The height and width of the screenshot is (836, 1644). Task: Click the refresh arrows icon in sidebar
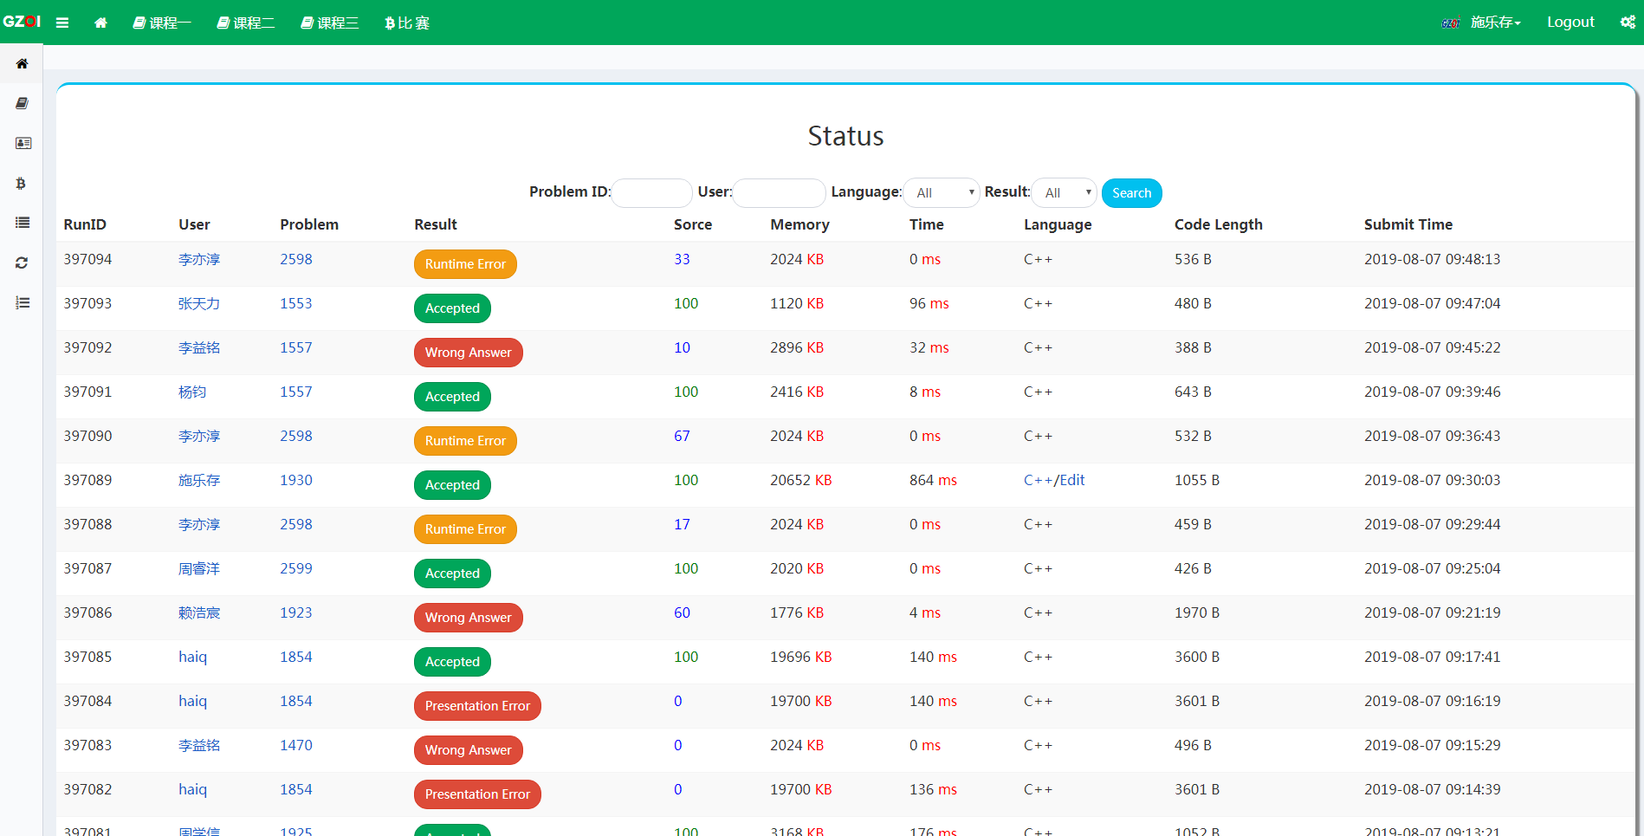pyautogui.click(x=22, y=262)
